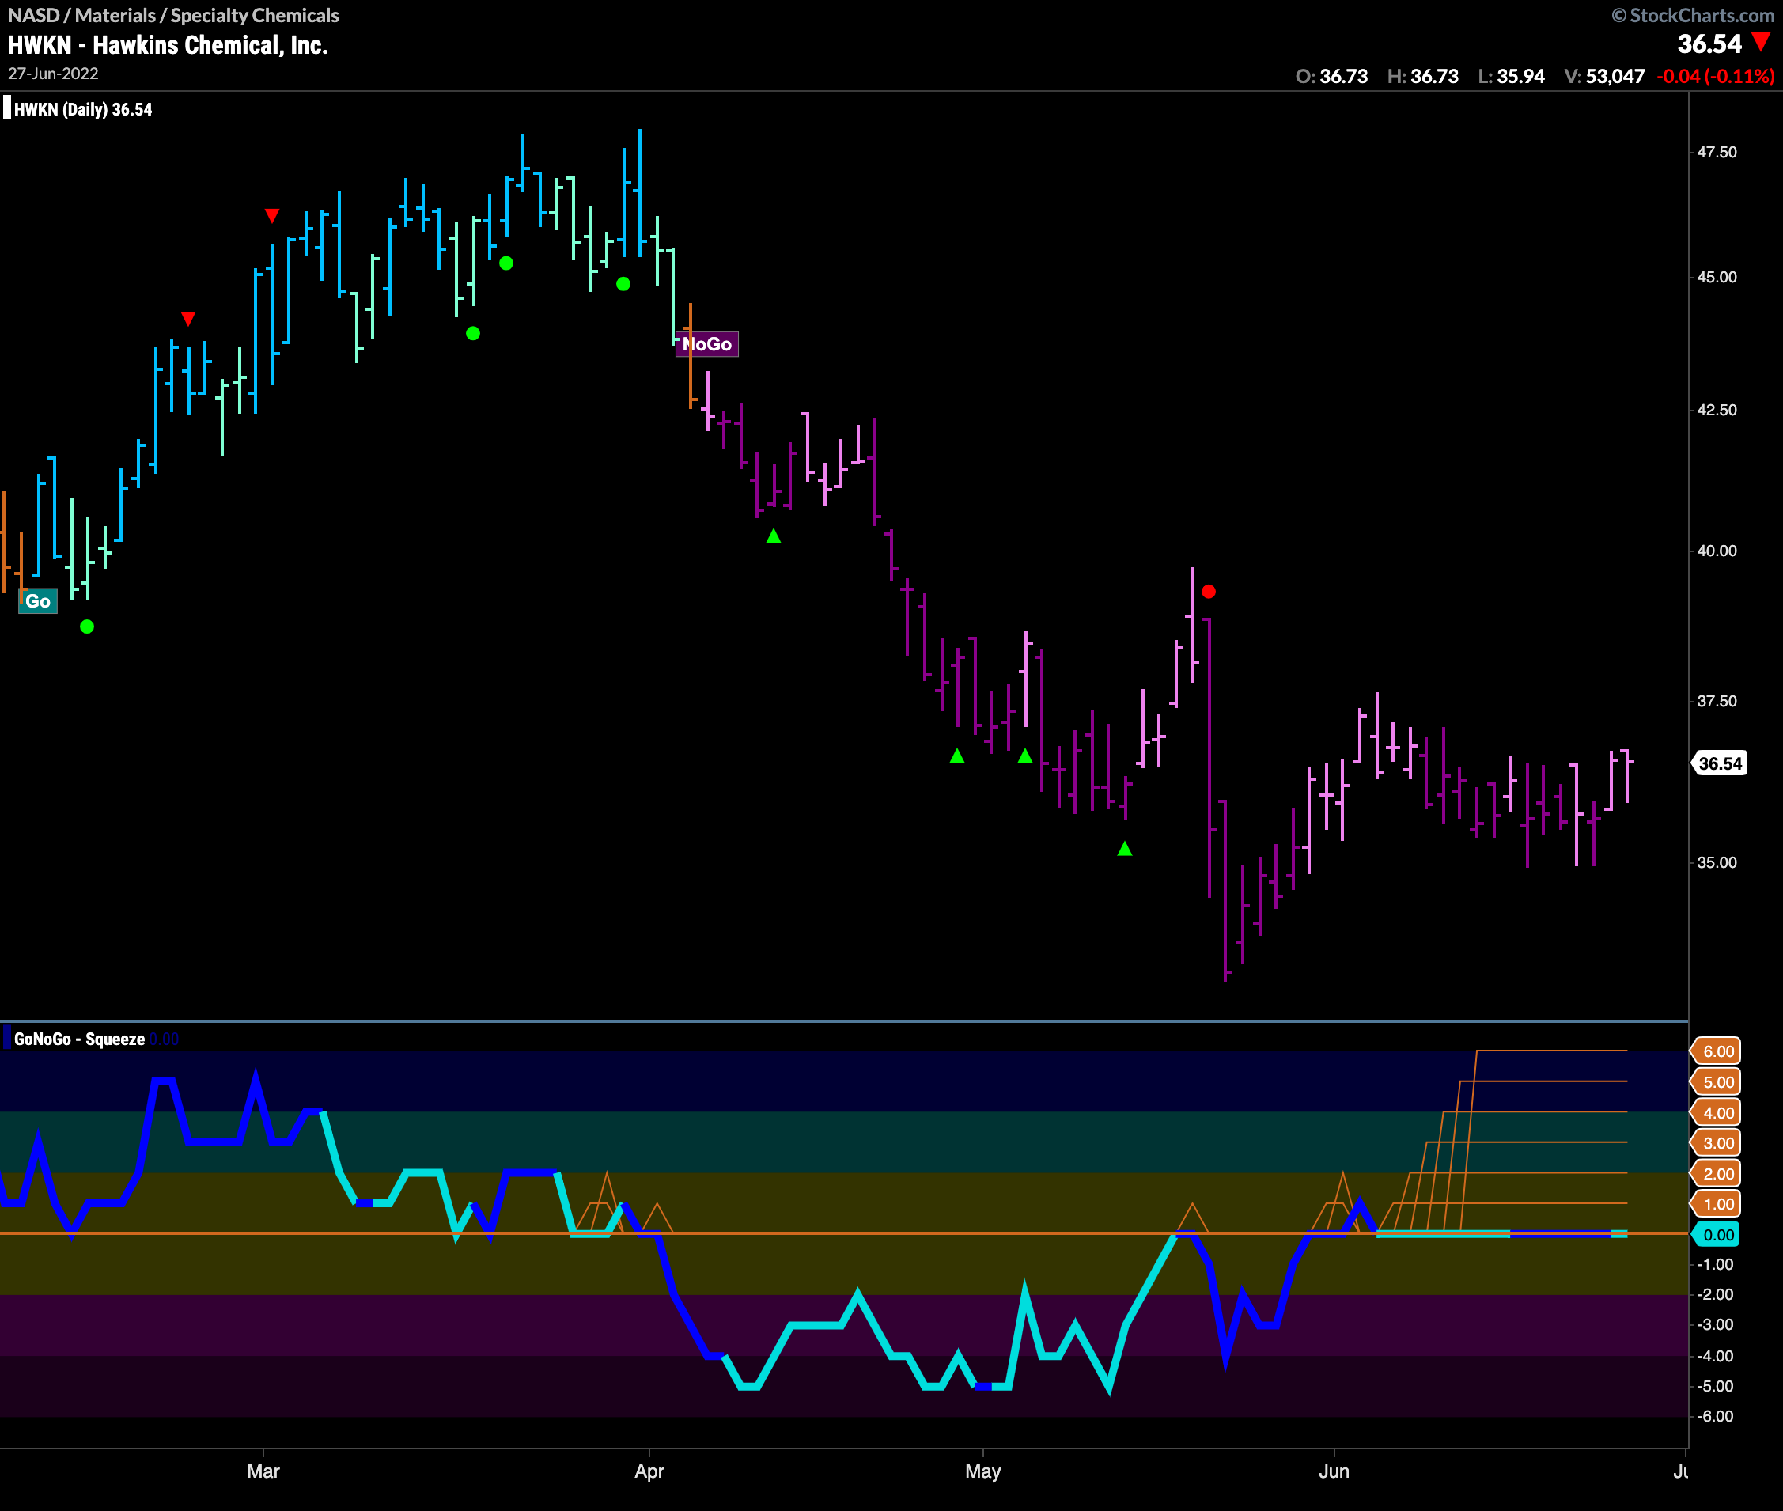Click the May label on the time axis
The image size is (1783, 1511).
[982, 1471]
